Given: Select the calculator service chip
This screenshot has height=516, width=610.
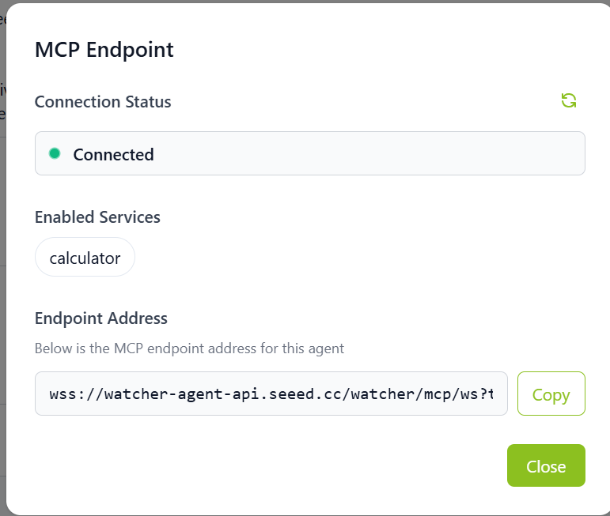Looking at the screenshot, I should coord(85,258).
